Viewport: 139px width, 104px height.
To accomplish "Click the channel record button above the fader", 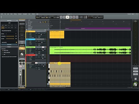I will pos(21,66).
